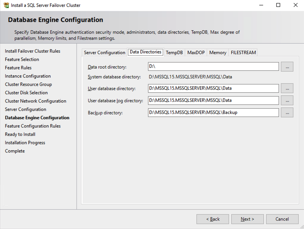This screenshot has height=229, width=304.
Task: Open the FILESTREAM tab
Action: pos(243,53)
